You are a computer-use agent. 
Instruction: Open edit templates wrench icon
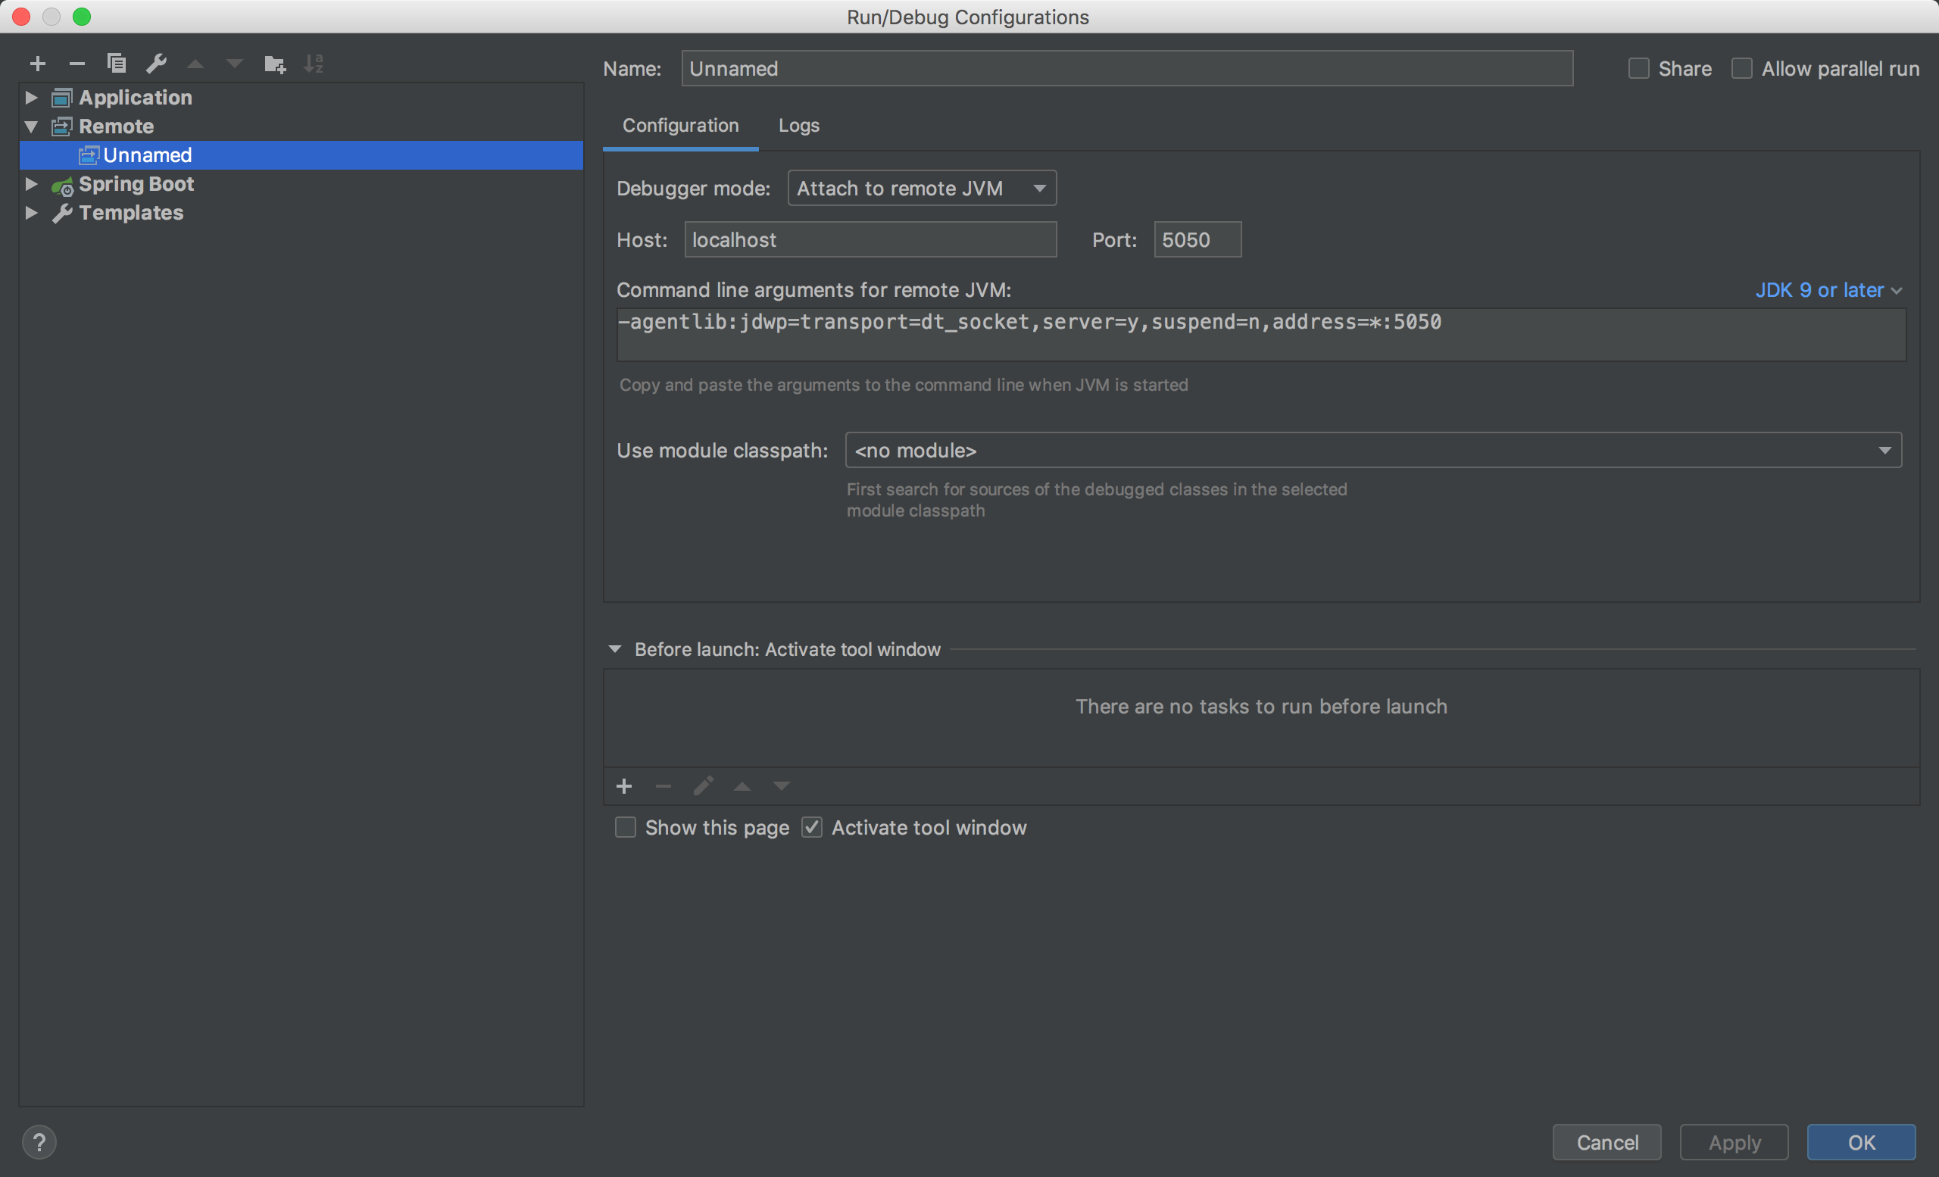pyautogui.click(x=156, y=64)
